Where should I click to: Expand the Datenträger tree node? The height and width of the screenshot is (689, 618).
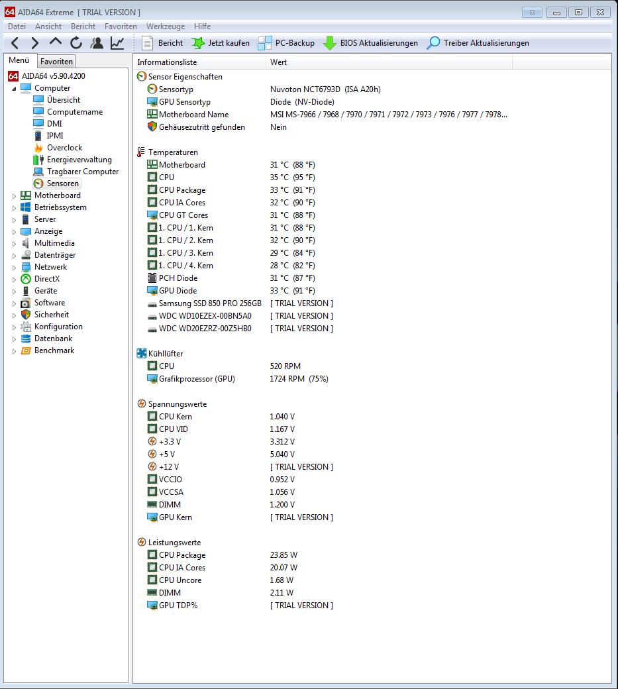click(14, 255)
